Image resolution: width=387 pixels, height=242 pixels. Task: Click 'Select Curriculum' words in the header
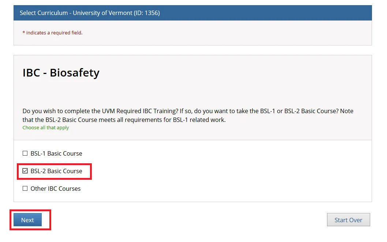click(x=44, y=13)
